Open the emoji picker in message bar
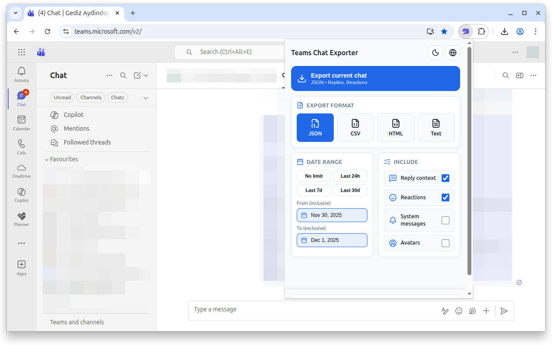The image size is (552, 345). [x=458, y=310]
